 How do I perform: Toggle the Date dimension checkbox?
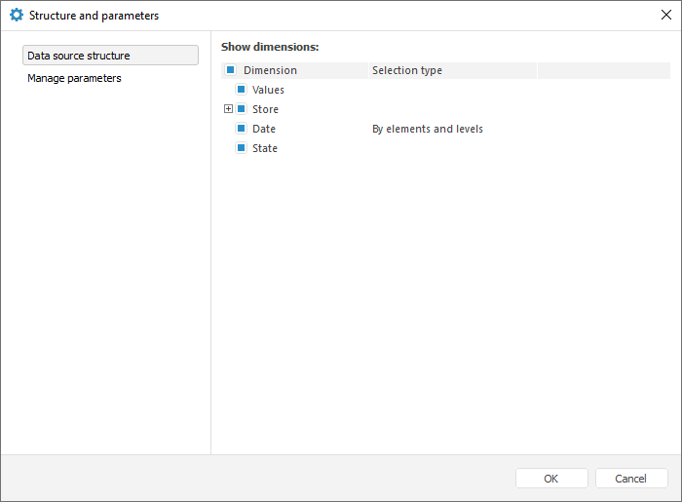(241, 129)
